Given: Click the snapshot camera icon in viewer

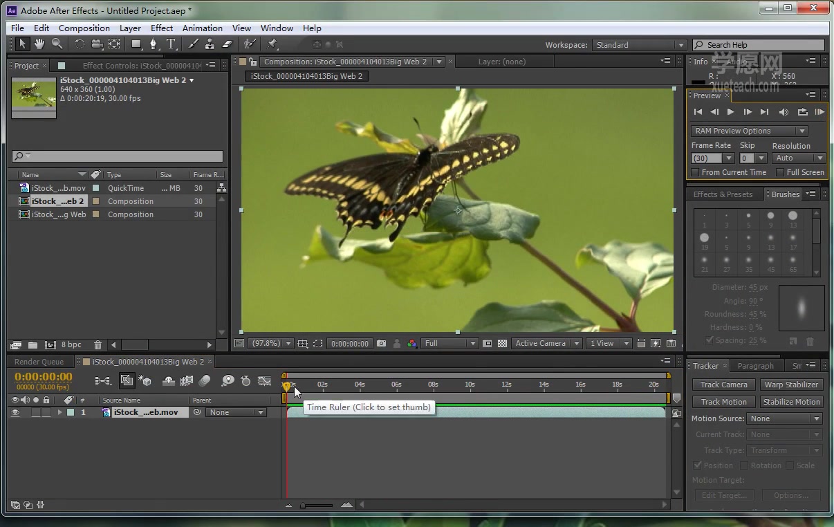Looking at the screenshot, I should pos(381,344).
